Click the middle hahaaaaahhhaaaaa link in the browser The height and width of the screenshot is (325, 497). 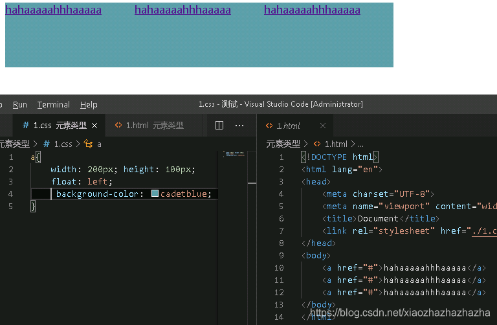[182, 10]
